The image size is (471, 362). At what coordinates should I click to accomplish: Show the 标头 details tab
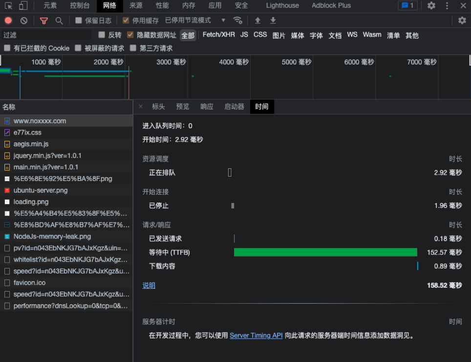[x=158, y=107]
